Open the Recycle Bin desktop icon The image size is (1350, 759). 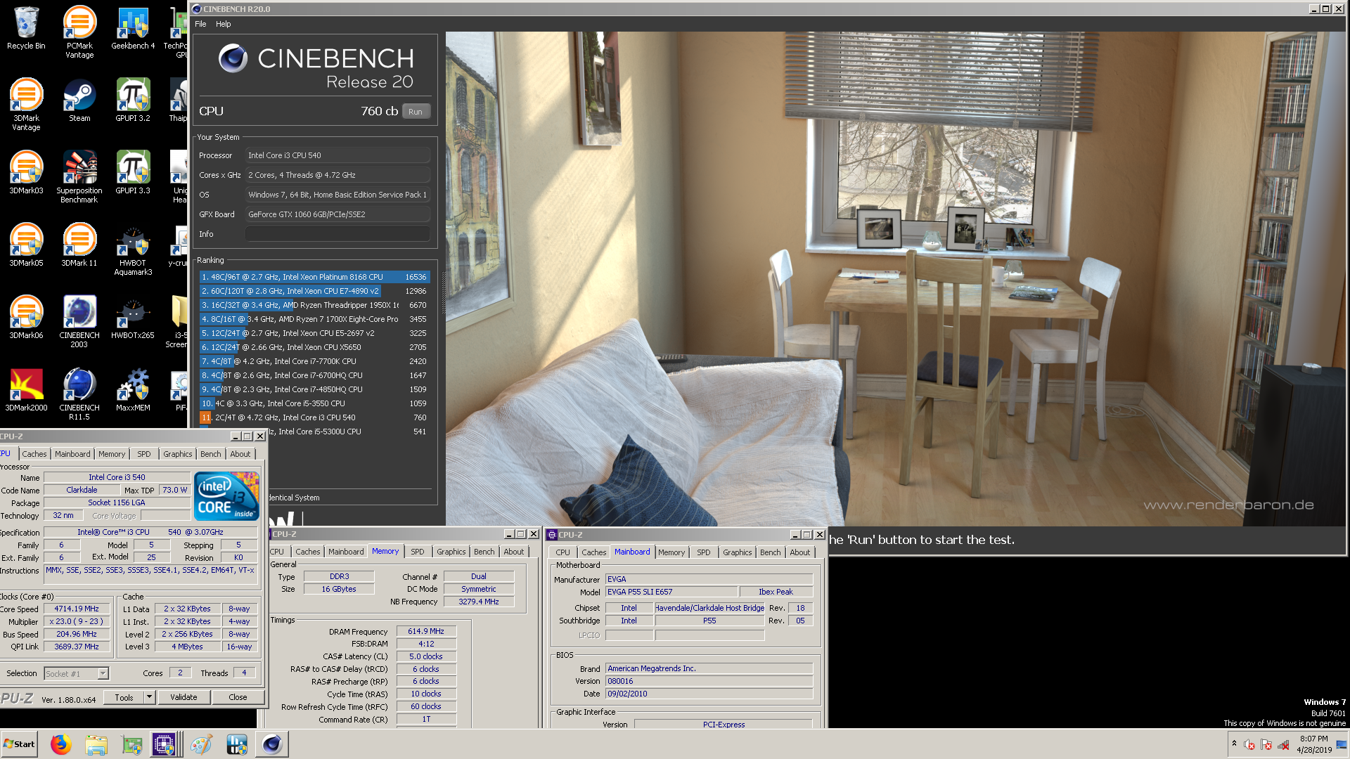26,28
